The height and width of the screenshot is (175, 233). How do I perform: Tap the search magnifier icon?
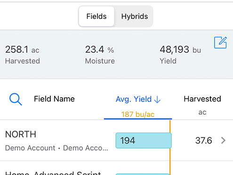16,99
